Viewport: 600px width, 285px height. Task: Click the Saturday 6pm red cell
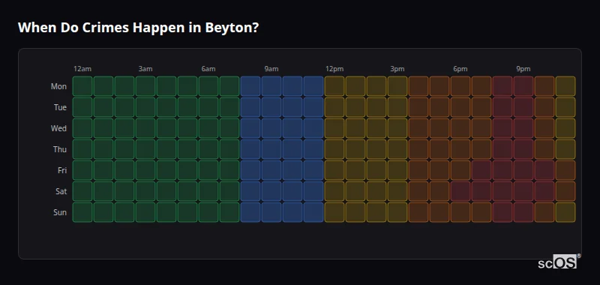click(460, 191)
